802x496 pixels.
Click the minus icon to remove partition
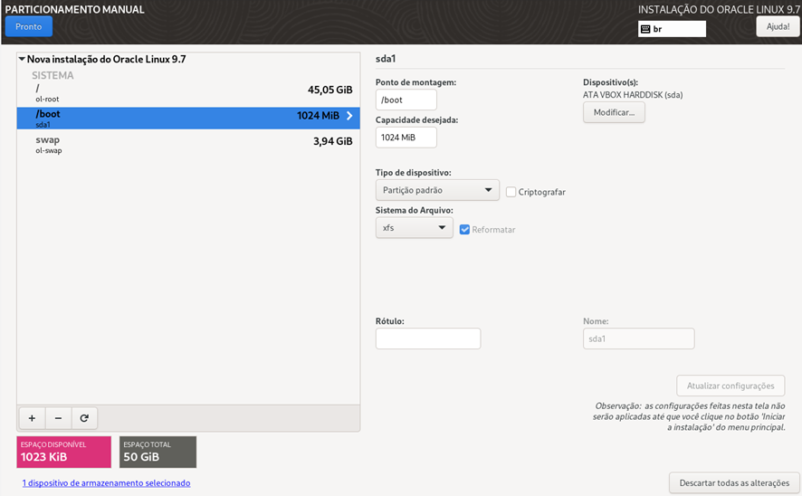[x=58, y=418]
